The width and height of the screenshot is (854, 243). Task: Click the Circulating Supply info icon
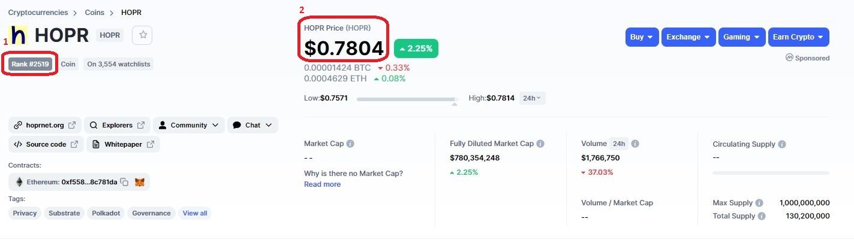[x=782, y=144]
